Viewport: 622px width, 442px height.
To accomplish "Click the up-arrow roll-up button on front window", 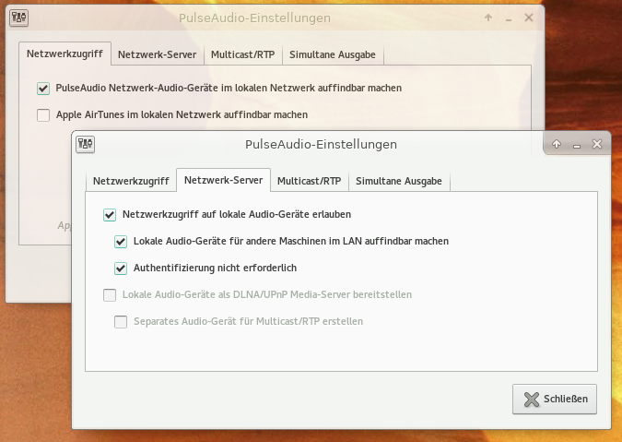I will [557, 145].
